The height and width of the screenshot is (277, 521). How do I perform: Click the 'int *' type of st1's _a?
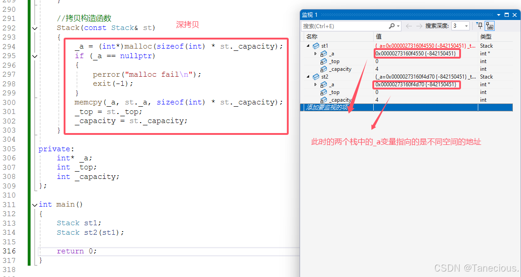click(485, 54)
